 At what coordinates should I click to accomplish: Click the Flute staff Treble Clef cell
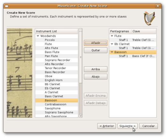pos(143,40)
